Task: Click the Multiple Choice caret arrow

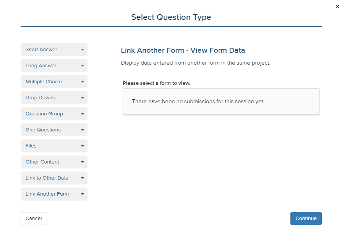Action: (x=83, y=82)
